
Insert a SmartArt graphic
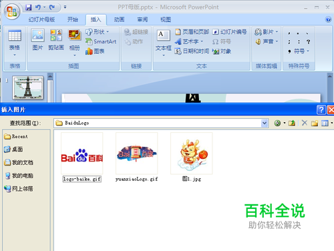(x=101, y=41)
